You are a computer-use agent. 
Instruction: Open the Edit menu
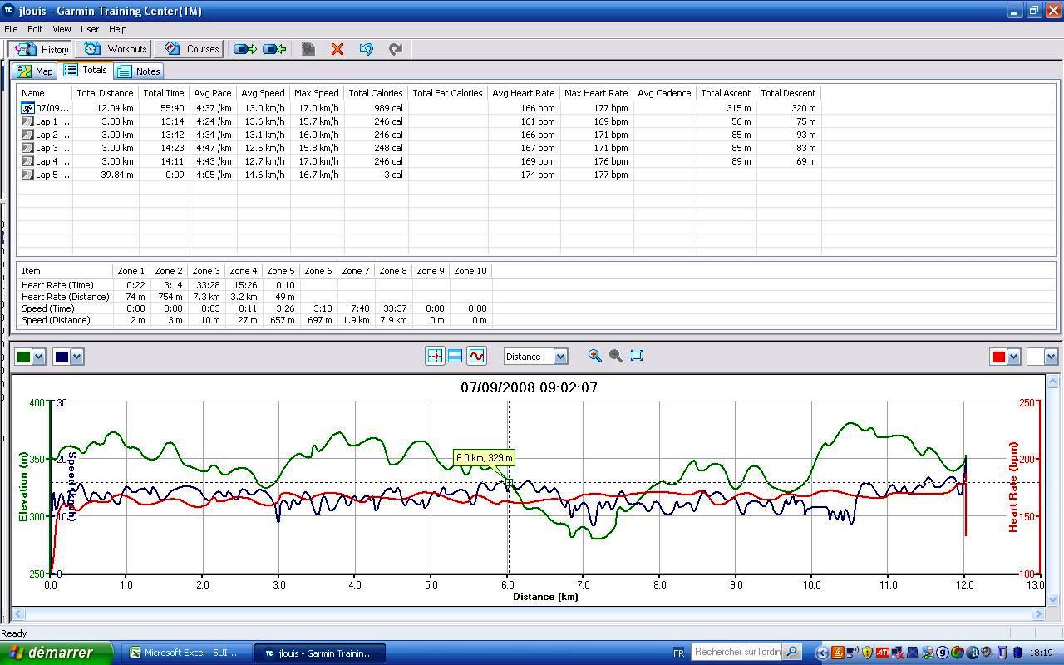pyautogui.click(x=35, y=29)
